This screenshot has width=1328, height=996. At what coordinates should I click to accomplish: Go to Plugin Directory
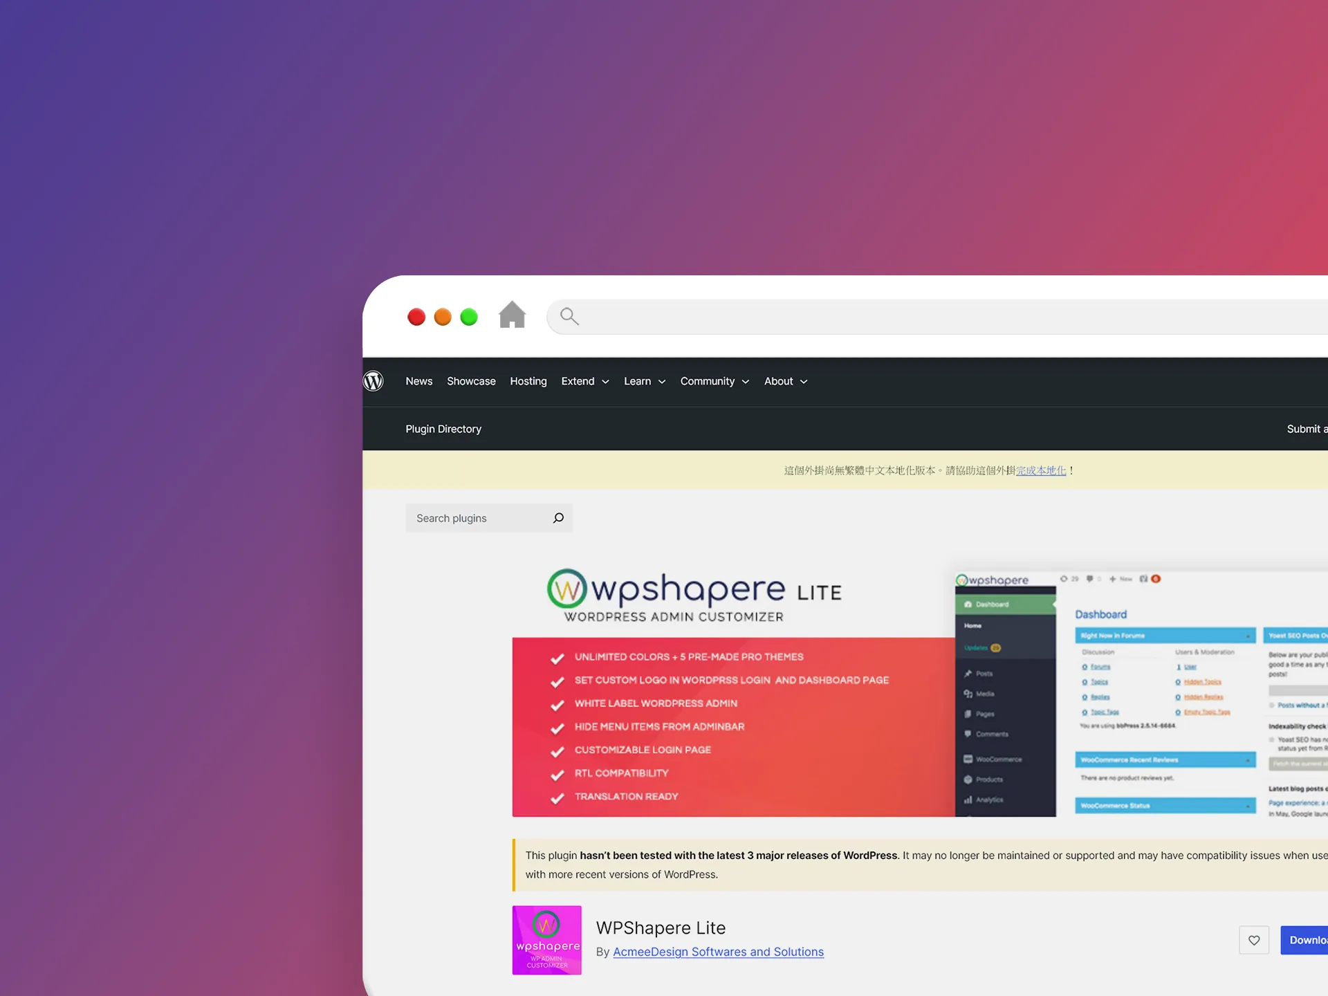tap(443, 429)
